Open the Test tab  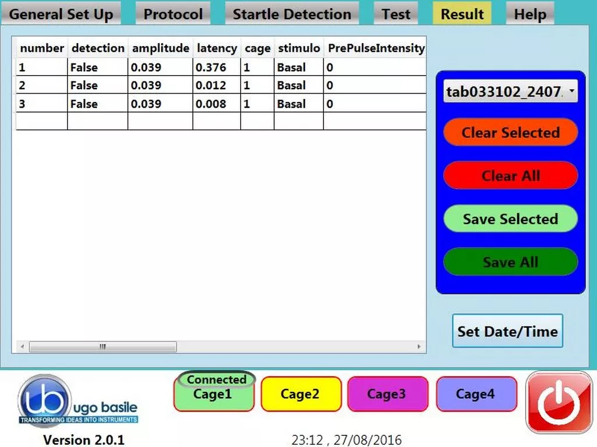click(396, 14)
